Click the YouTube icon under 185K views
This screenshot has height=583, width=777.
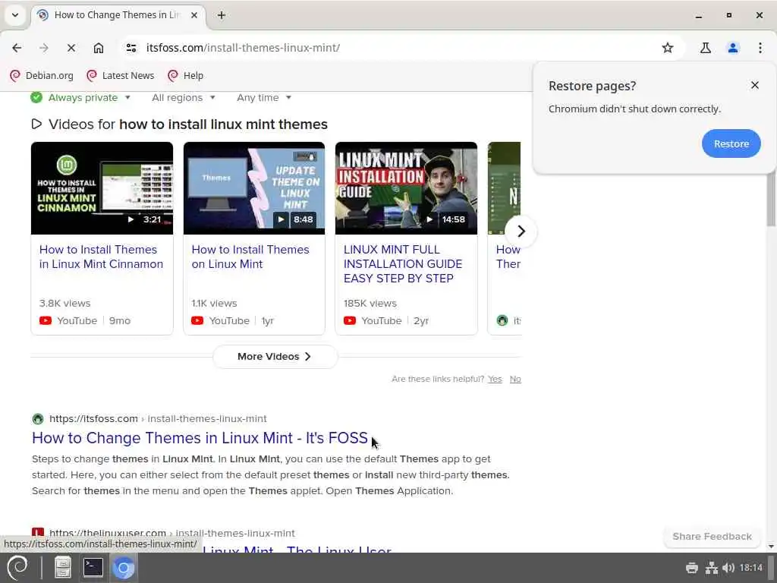pos(350,321)
